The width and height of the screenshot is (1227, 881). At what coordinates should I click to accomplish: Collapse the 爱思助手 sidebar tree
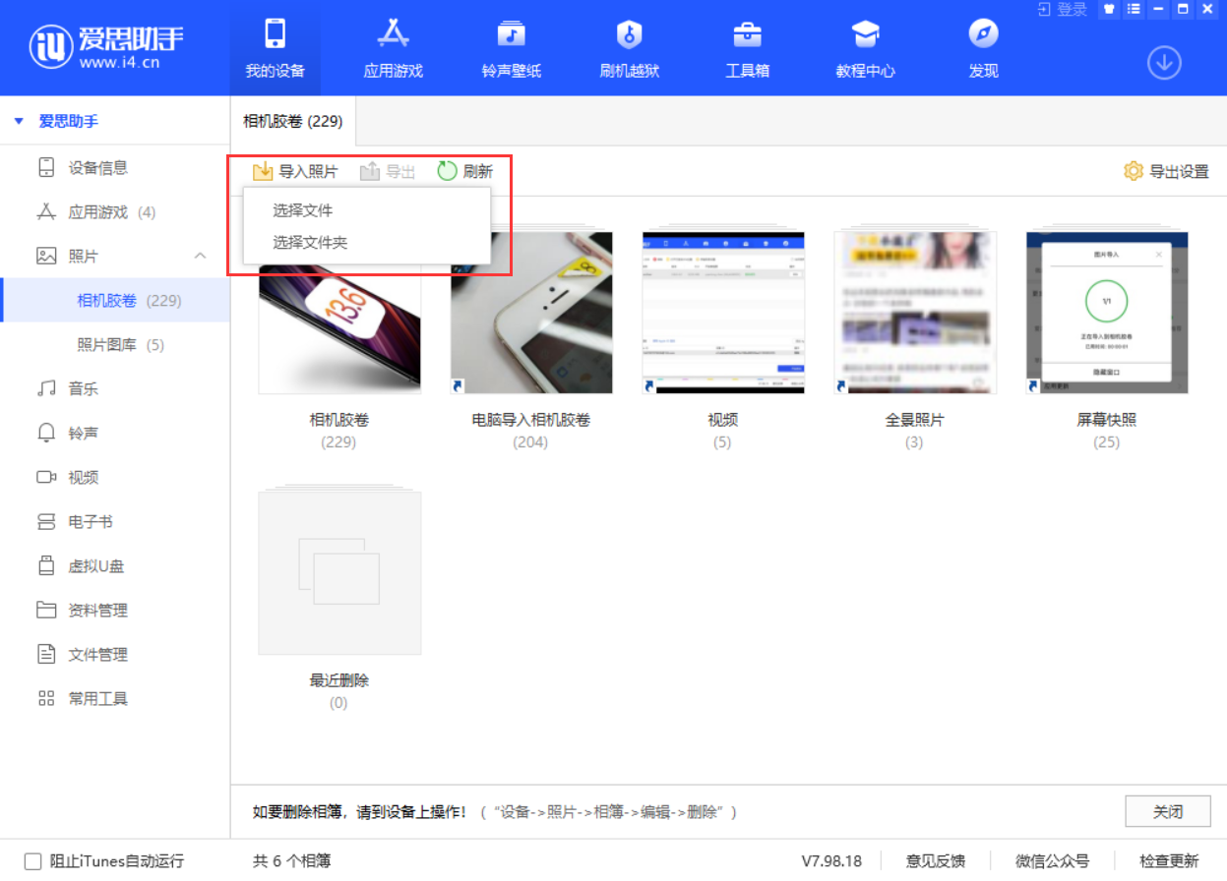[18, 120]
